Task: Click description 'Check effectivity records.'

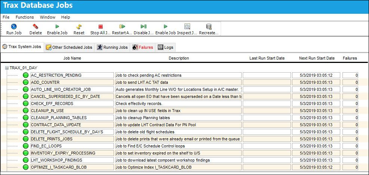Action: (178, 104)
